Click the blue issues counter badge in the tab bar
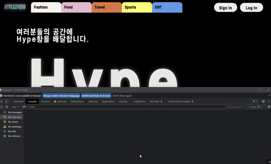This screenshot has height=164, width=271. [x=255, y=101]
